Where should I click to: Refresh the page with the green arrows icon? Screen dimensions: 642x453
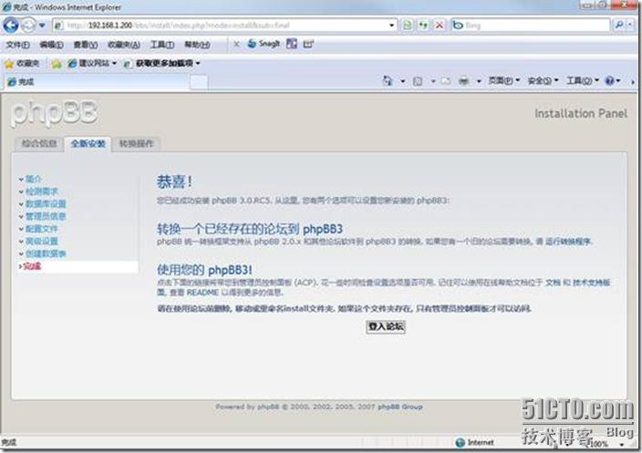(x=424, y=26)
